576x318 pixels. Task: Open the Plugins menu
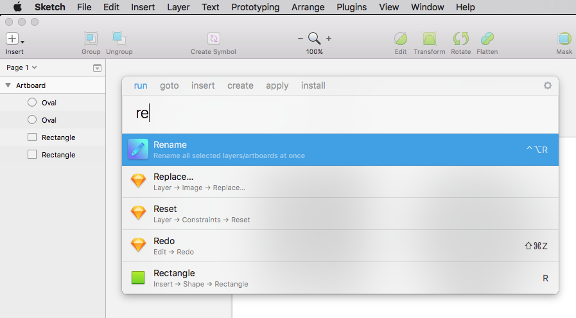click(x=351, y=7)
